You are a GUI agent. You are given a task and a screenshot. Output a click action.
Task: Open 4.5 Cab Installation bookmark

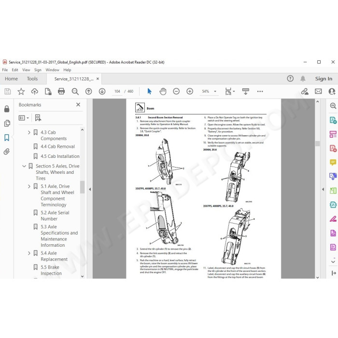pos(60,156)
